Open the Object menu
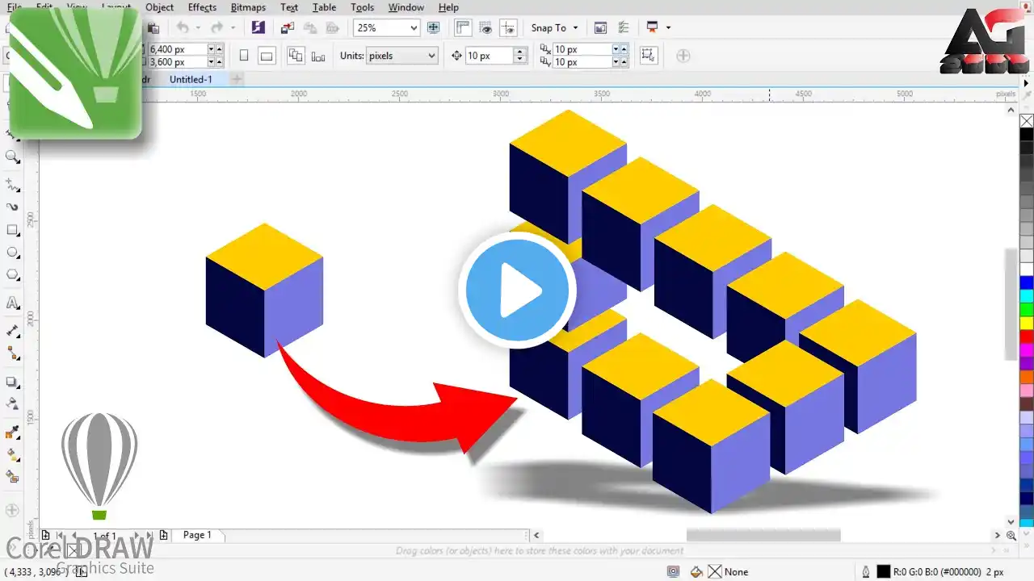 (159, 7)
